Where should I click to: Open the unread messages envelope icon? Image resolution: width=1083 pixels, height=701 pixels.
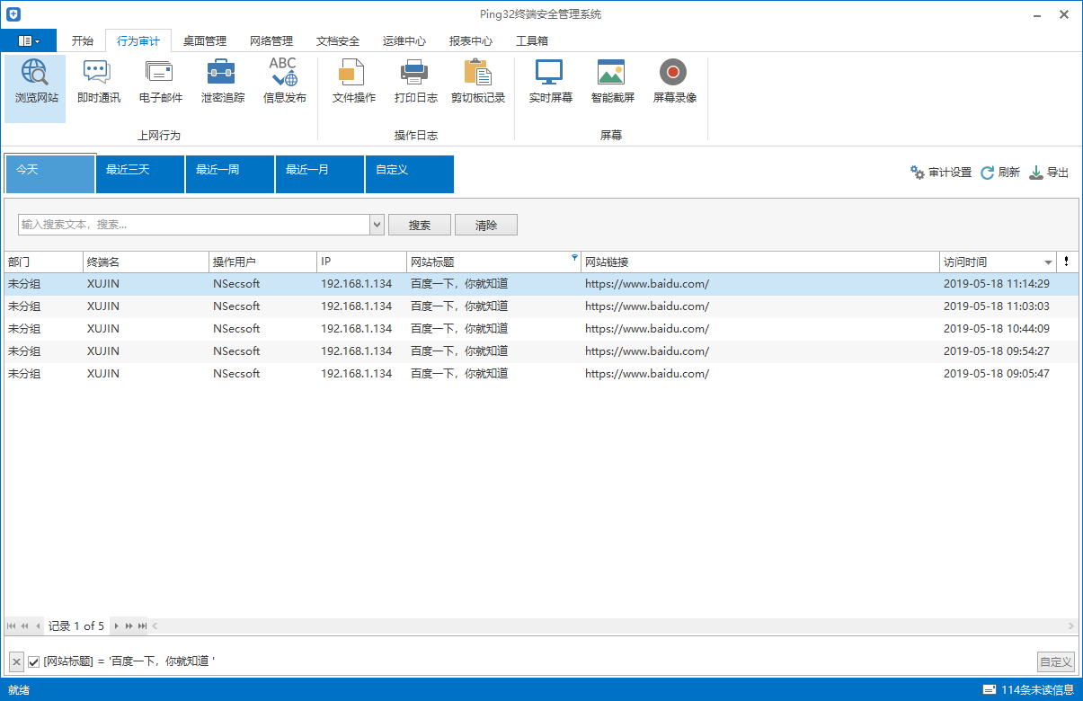[x=990, y=689]
